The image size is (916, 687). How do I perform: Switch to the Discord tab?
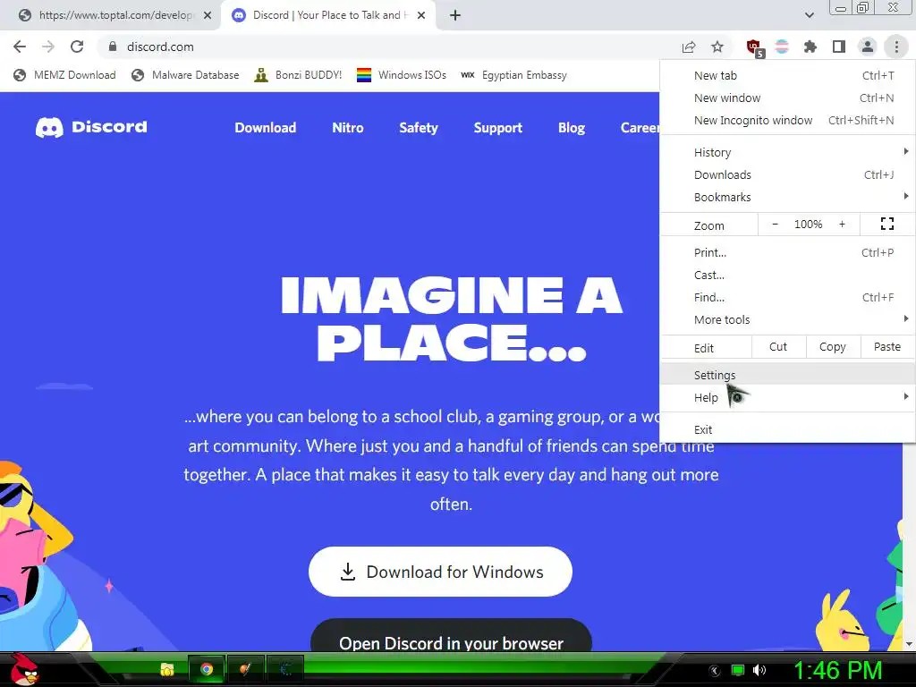click(x=327, y=16)
